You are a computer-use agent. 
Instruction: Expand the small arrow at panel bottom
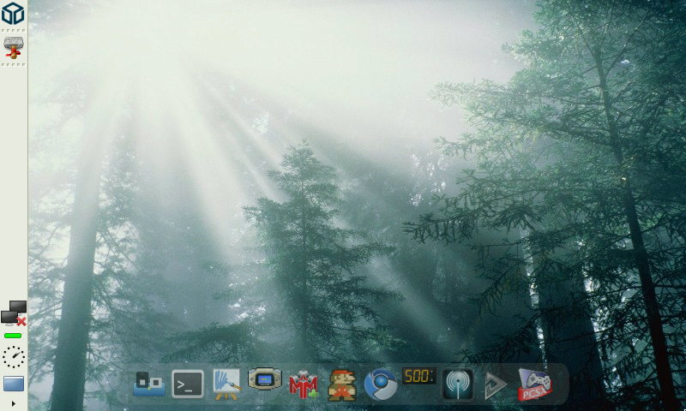click(x=13, y=403)
